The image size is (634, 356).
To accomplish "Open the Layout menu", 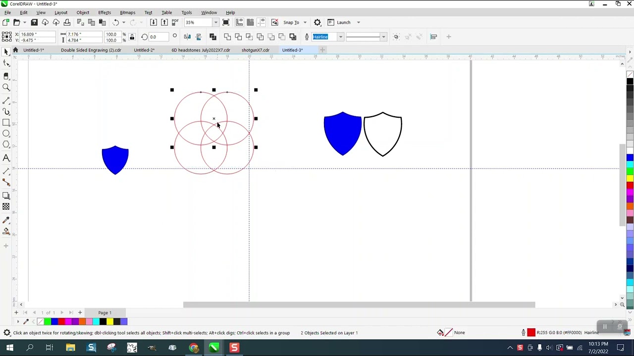I will tap(61, 12).
